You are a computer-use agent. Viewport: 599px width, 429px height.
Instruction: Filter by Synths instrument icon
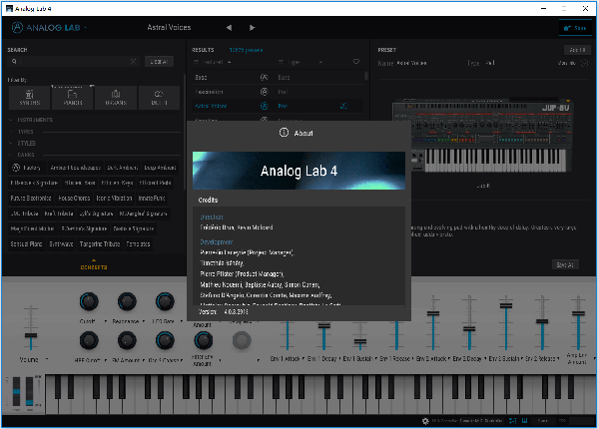tap(29, 98)
